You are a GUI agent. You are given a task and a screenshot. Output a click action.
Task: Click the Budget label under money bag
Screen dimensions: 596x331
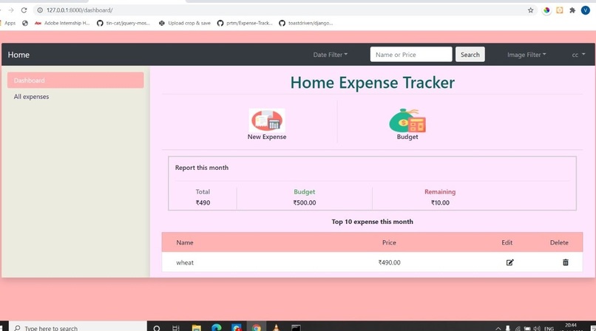click(407, 137)
